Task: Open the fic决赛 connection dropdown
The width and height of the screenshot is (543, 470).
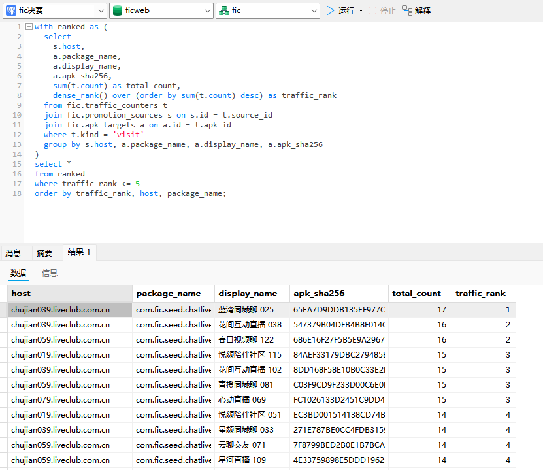Action: coord(55,10)
